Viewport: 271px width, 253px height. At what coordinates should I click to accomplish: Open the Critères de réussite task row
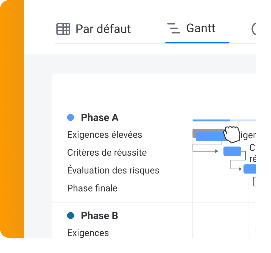107,153
